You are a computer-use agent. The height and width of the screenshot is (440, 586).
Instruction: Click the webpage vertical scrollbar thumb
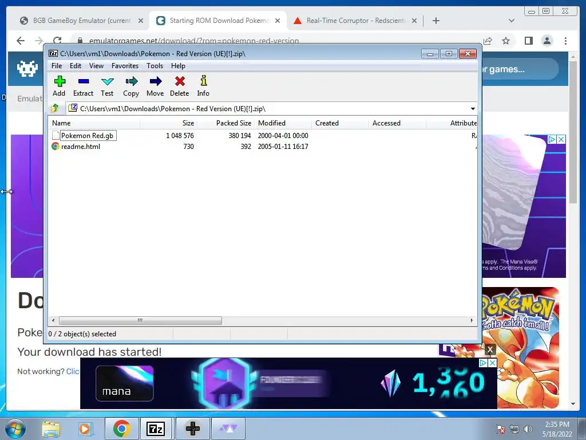pos(573,131)
